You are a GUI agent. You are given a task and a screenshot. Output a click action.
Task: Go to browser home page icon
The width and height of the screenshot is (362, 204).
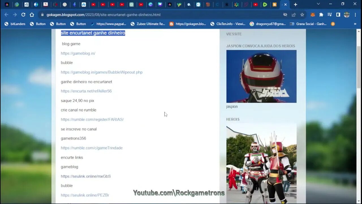point(32,15)
